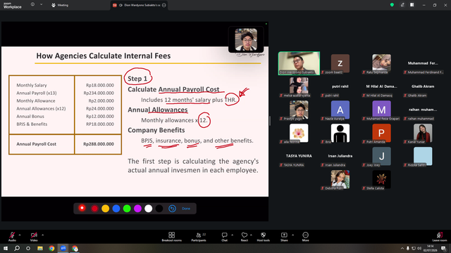Open the Windows Start menu
451x253 pixels.
(x=6, y=248)
